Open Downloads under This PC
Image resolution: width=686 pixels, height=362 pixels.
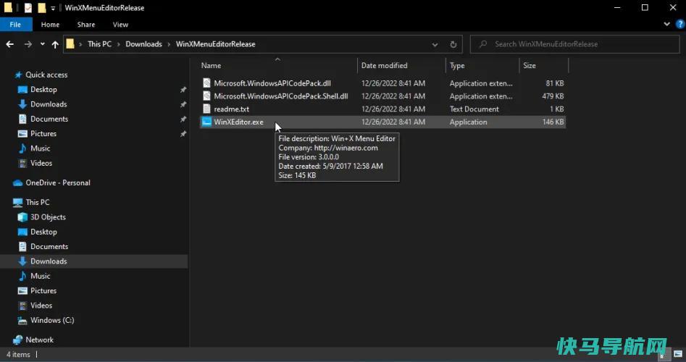(x=49, y=261)
